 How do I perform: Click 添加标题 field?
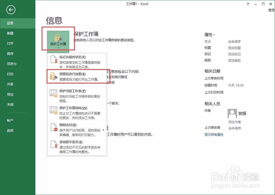point(234,48)
